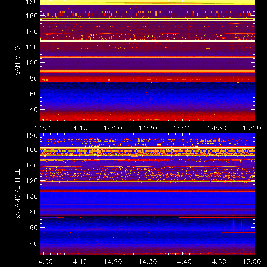Screen dimensions: 267x267
Task: Click the 14:50 time label under Sagamore Hill plot
Action: [217, 262]
